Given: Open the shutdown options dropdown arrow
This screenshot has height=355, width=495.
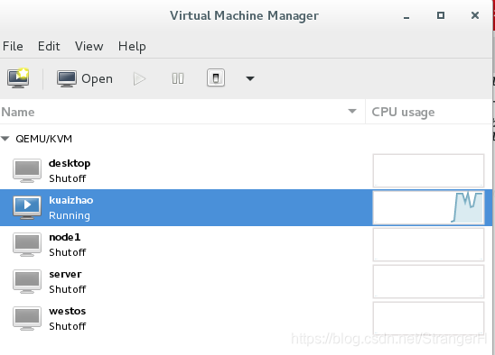Looking at the screenshot, I should tap(250, 78).
